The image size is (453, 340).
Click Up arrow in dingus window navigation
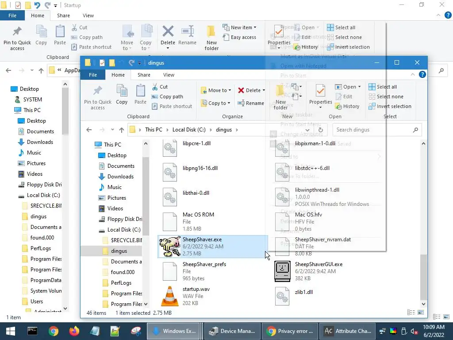coord(122,130)
